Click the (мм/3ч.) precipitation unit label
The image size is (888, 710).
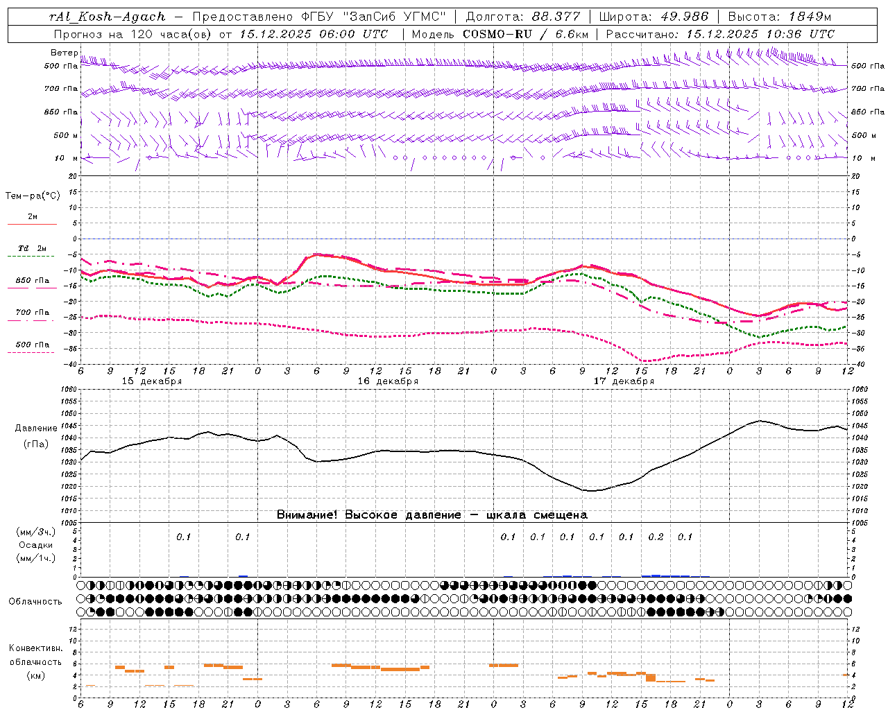[36, 532]
